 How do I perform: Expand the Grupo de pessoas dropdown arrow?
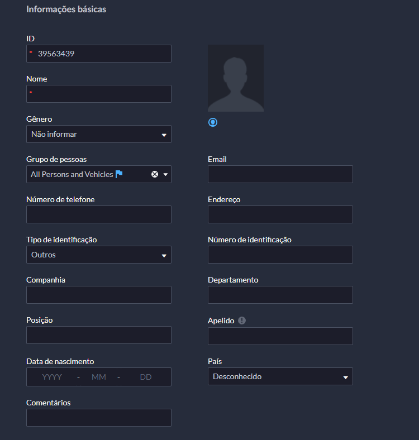point(165,174)
